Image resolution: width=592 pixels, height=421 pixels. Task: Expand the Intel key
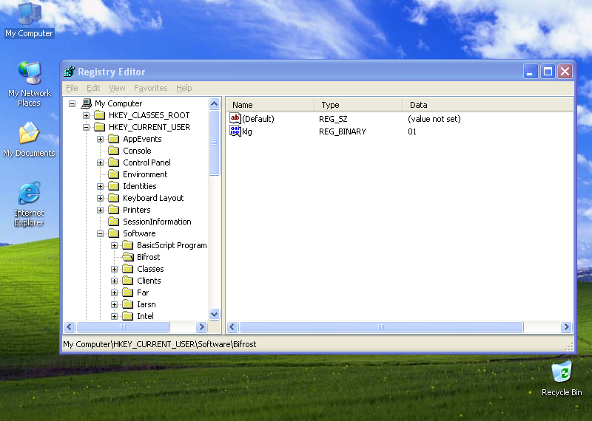[115, 317]
